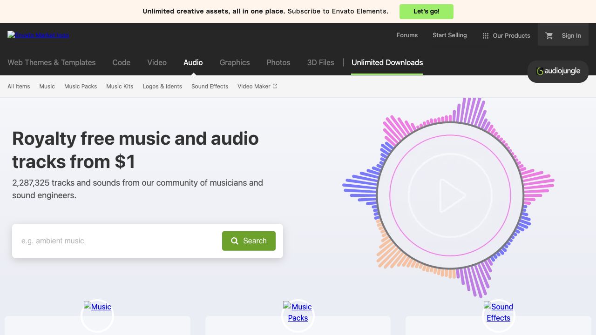Open the Sound Effects category image

[x=498, y=312]
